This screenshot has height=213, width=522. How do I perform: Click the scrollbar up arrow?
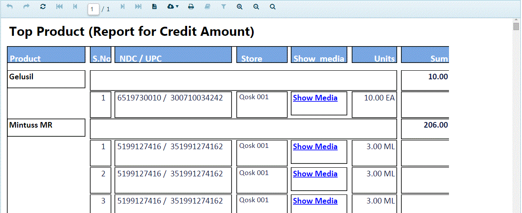coord(516,20)
